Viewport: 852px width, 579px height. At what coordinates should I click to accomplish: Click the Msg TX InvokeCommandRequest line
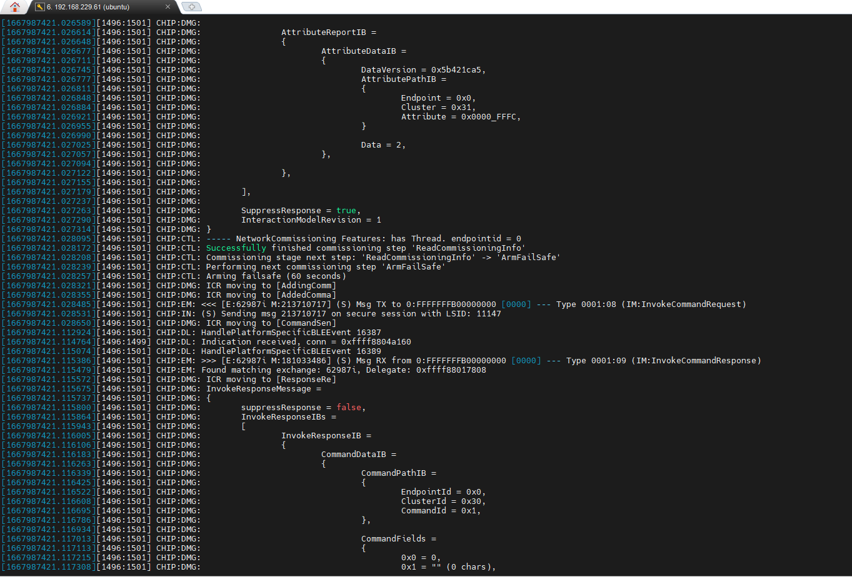474,305
